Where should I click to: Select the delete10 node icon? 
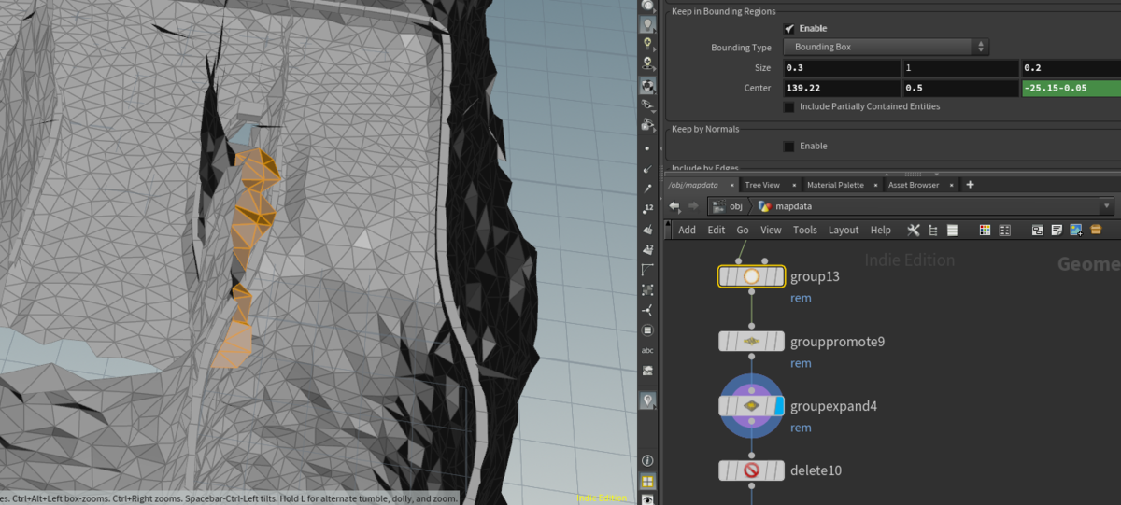click(x=751, y=470)
